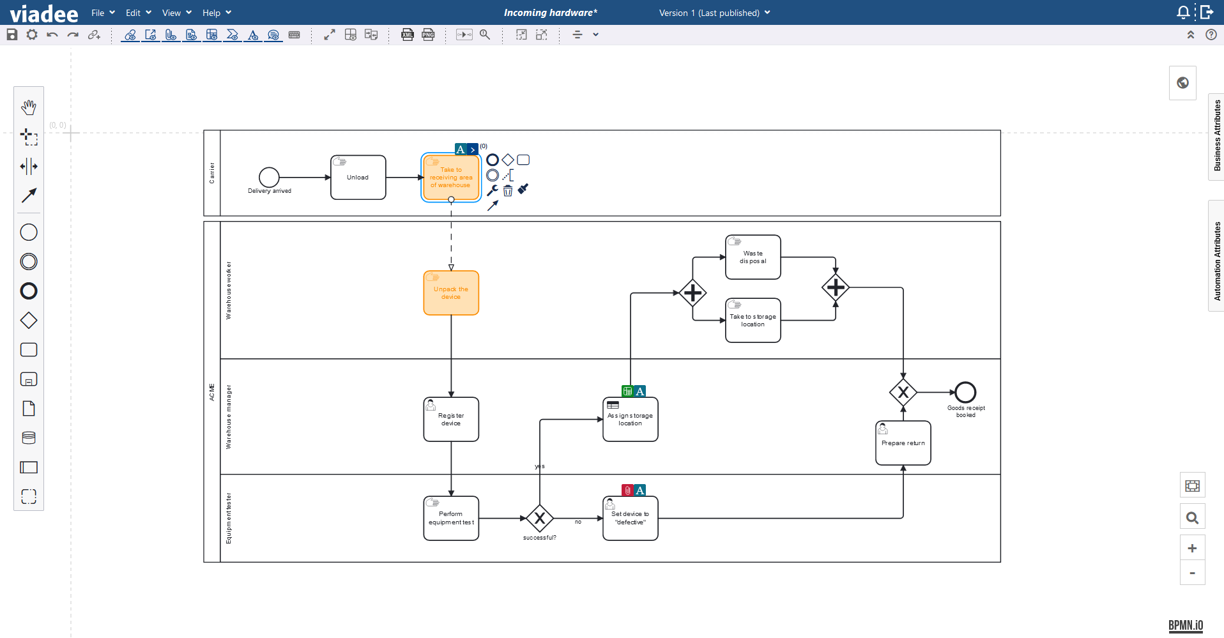Screen dimensions: 1224x638
Task: Open change type wrench in context pad
Action: click(492, 190)
